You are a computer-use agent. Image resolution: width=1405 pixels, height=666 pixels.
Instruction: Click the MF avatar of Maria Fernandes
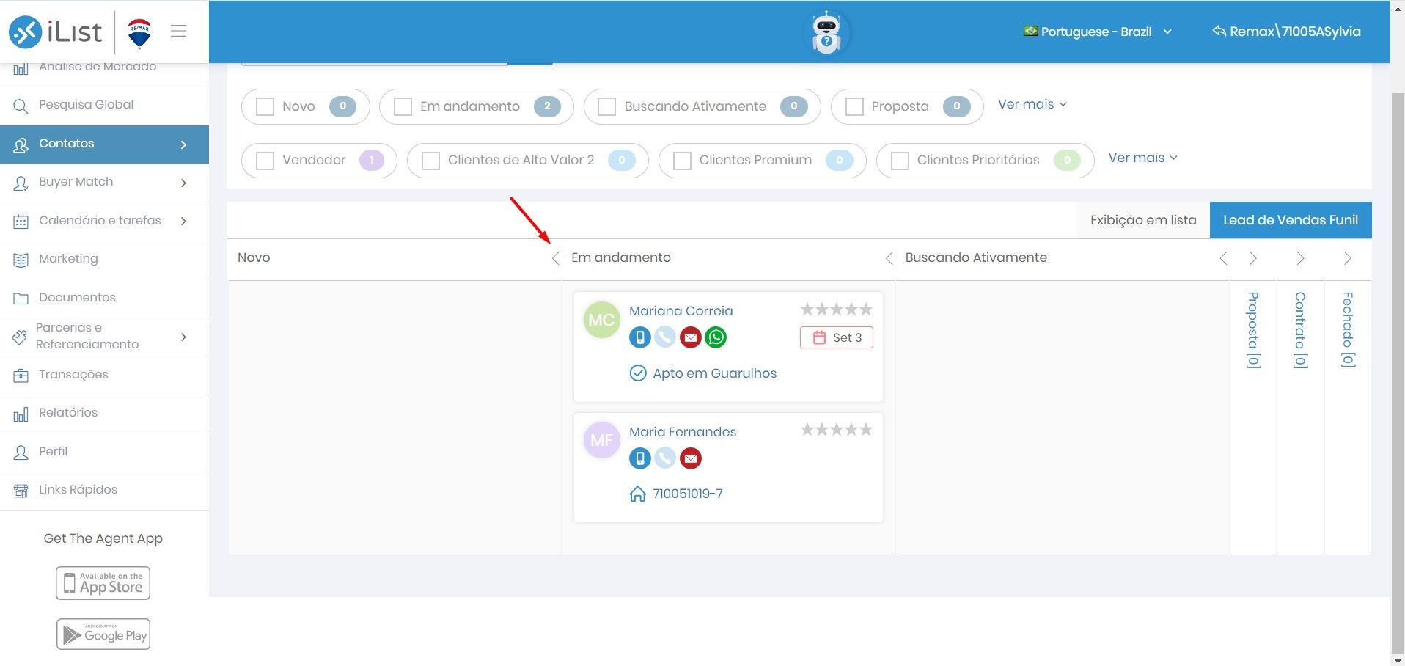602,440
